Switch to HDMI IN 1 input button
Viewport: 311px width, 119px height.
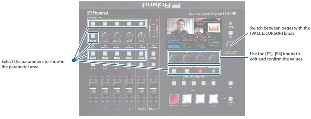tap(174, 98)
